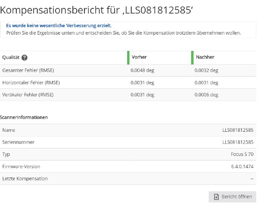The width and height of the screenshot is (259, 205).
Task: Click the green bar beside Nachher
Action: click(192, 58)
